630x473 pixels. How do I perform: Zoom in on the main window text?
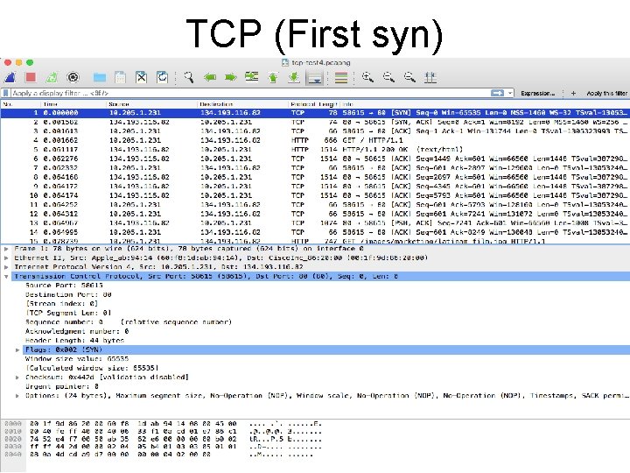tap(367, 77)
